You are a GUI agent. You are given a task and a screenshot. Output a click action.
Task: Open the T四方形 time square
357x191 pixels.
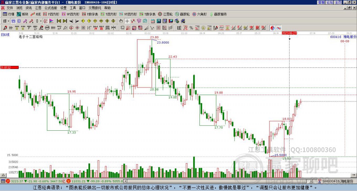[109, 14]
